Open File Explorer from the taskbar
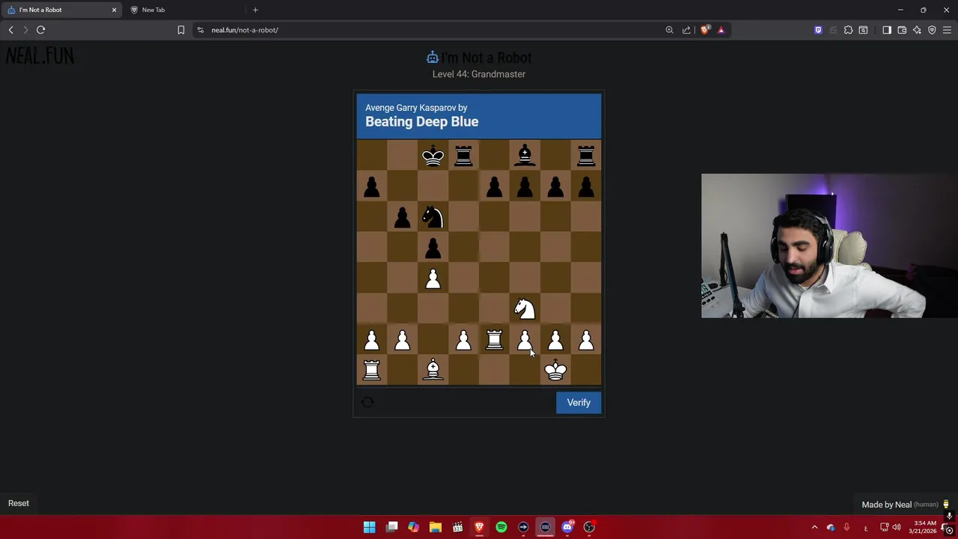 (436, 527)
